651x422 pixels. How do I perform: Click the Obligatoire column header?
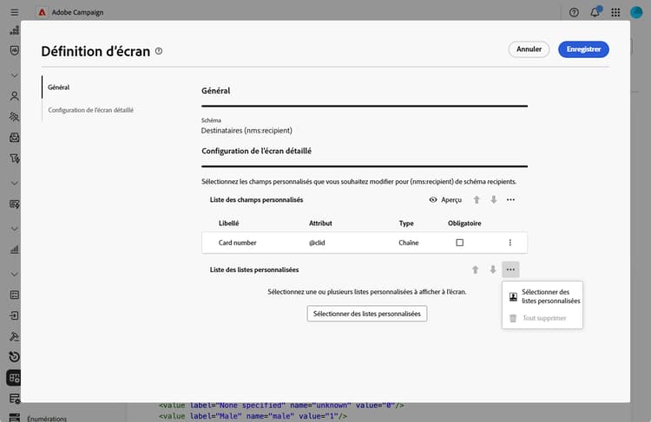click(464, 223)
